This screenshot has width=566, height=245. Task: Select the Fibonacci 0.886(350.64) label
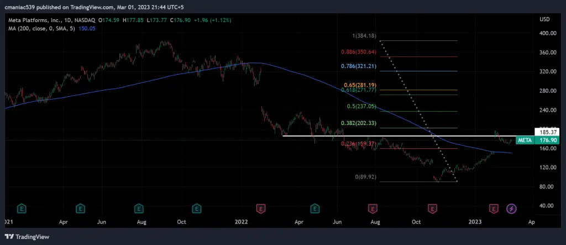click(x=359, y=52)
